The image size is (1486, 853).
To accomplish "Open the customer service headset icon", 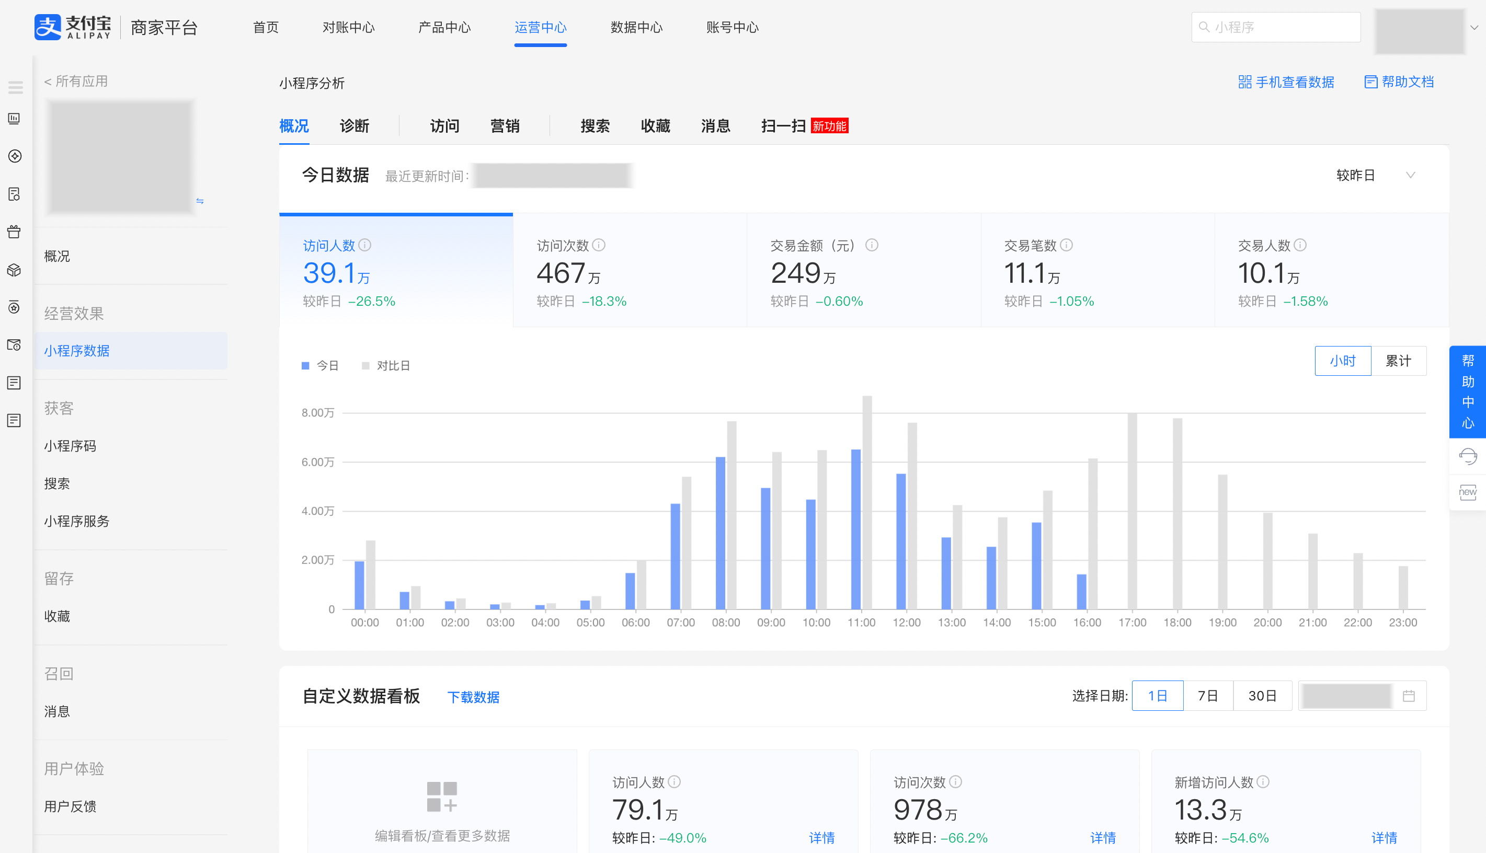I will (x=1468, y=456).
